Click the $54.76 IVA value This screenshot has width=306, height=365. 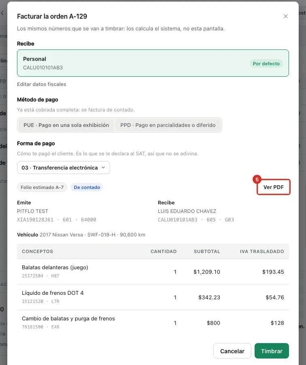275,298
